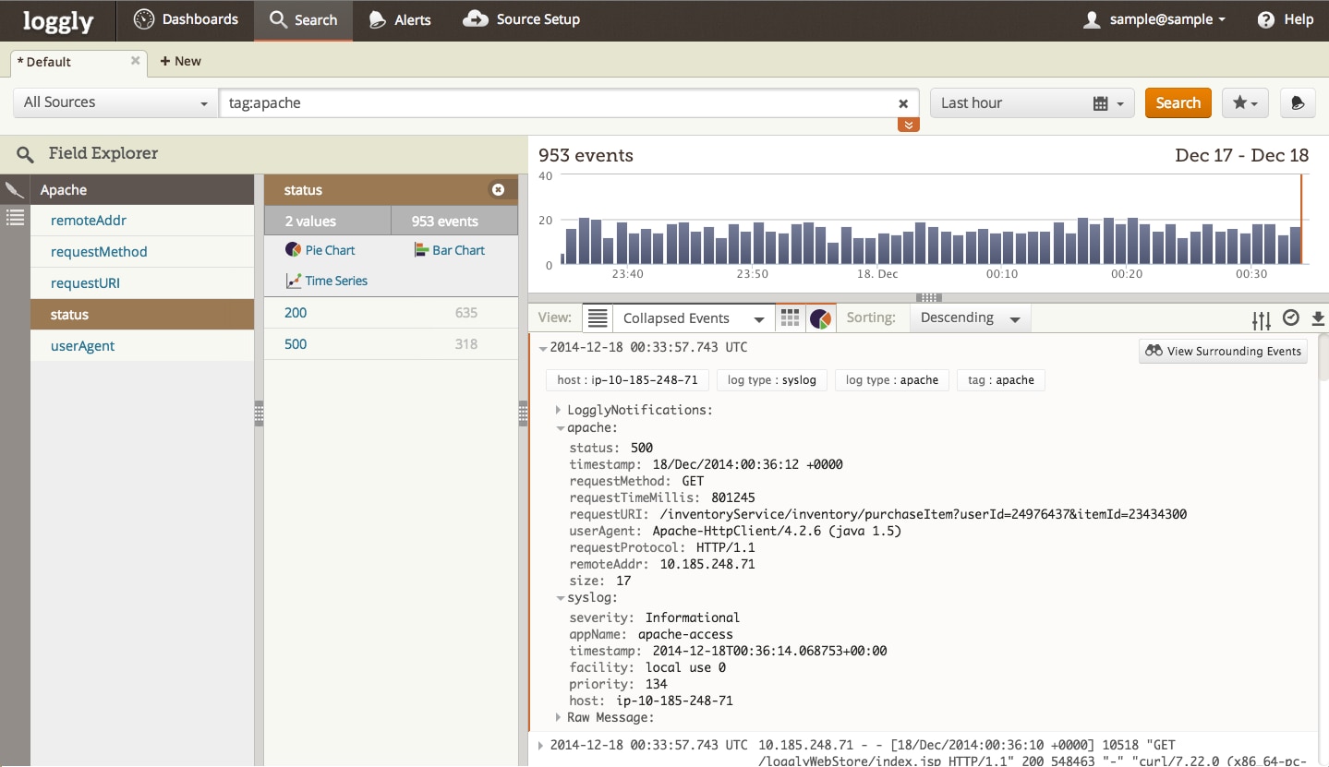This screenshot has width=1329, height=767.
Task: Click the Loggly logo
Action: tap(57, 20)
